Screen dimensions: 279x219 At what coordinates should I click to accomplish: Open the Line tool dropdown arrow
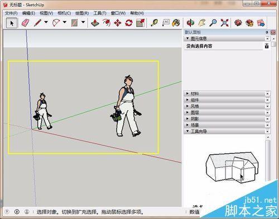tap(46, 22)
